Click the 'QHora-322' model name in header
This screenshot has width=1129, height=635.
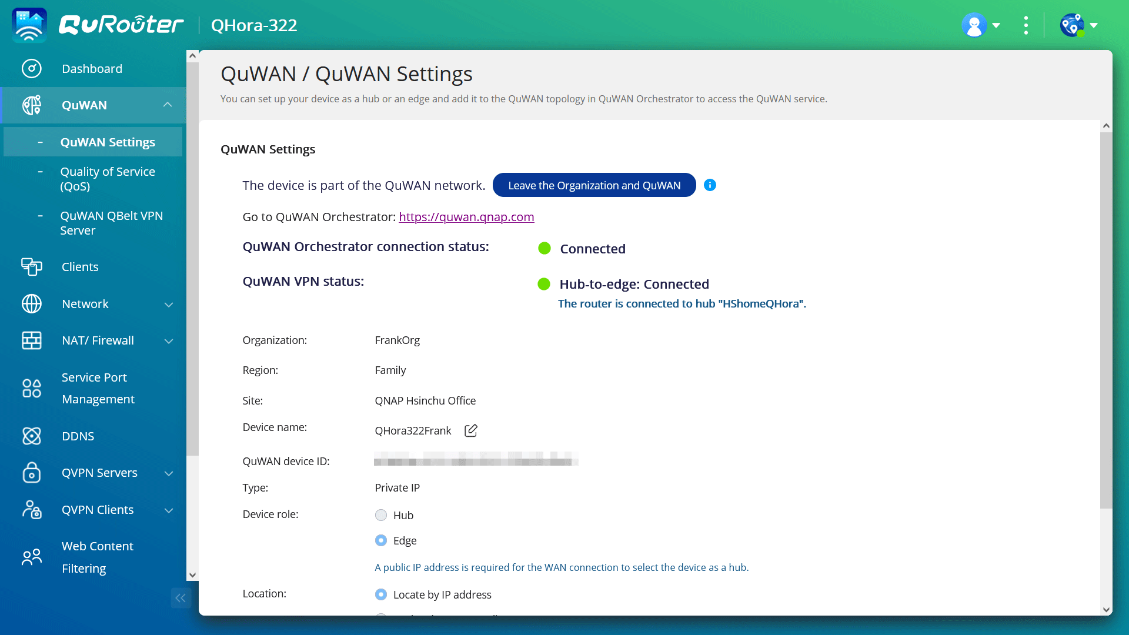[x=254, y=25]
